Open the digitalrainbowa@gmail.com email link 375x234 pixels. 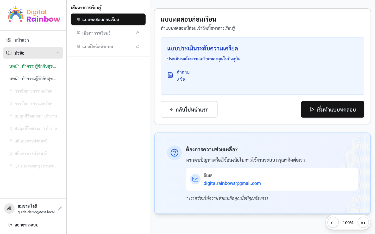pyautogui.click(x=232, y=183)
